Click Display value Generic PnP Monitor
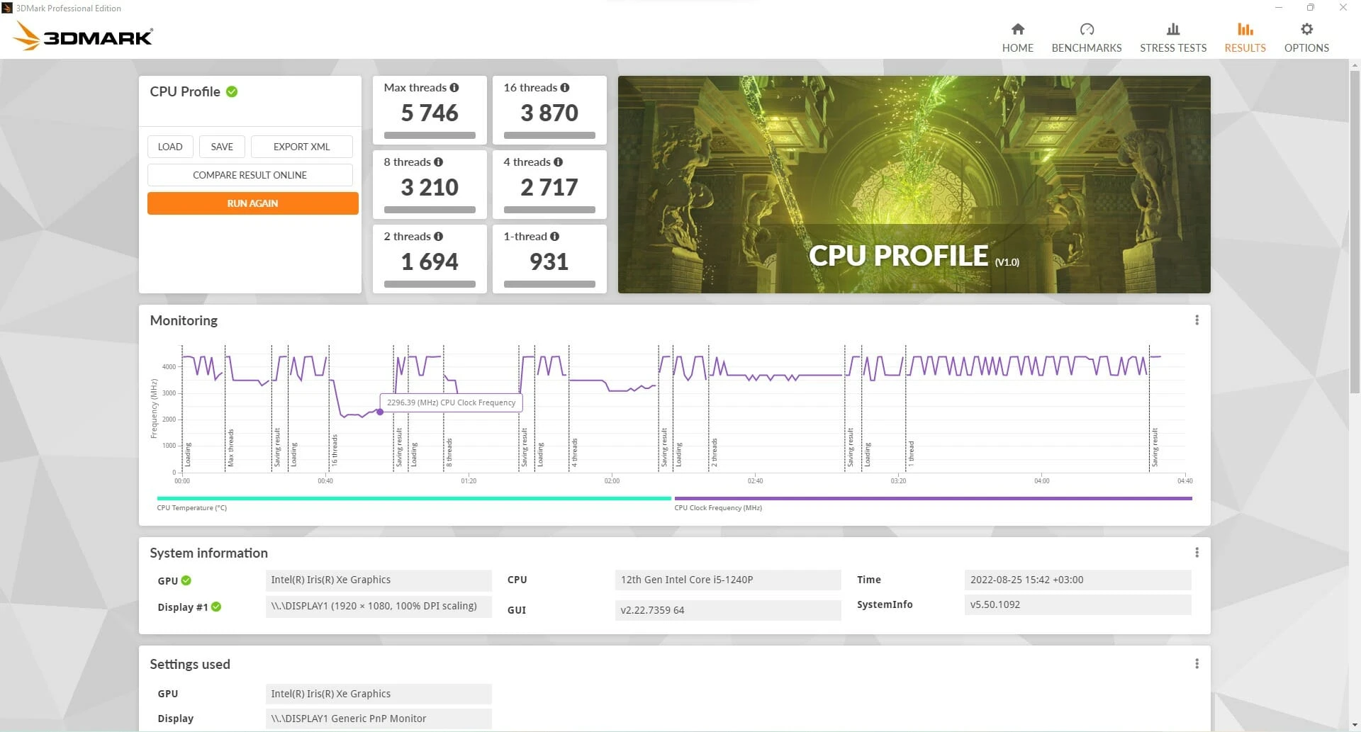 coord(379,719)
